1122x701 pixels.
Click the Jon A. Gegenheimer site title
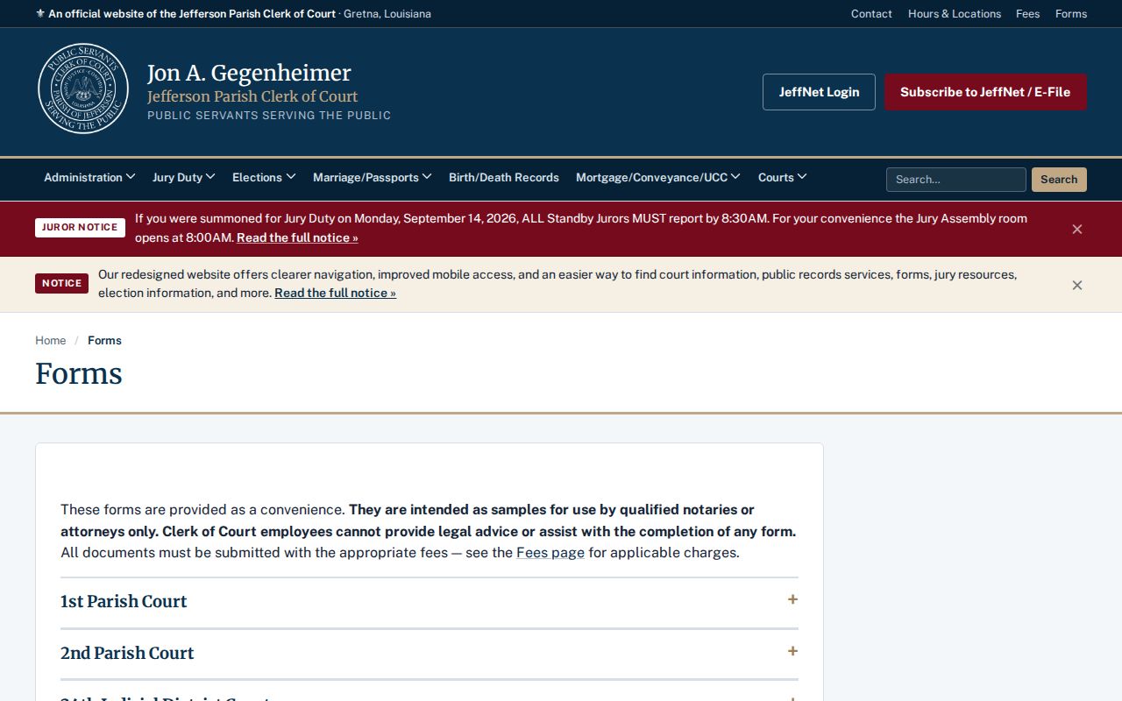[249, 73]
